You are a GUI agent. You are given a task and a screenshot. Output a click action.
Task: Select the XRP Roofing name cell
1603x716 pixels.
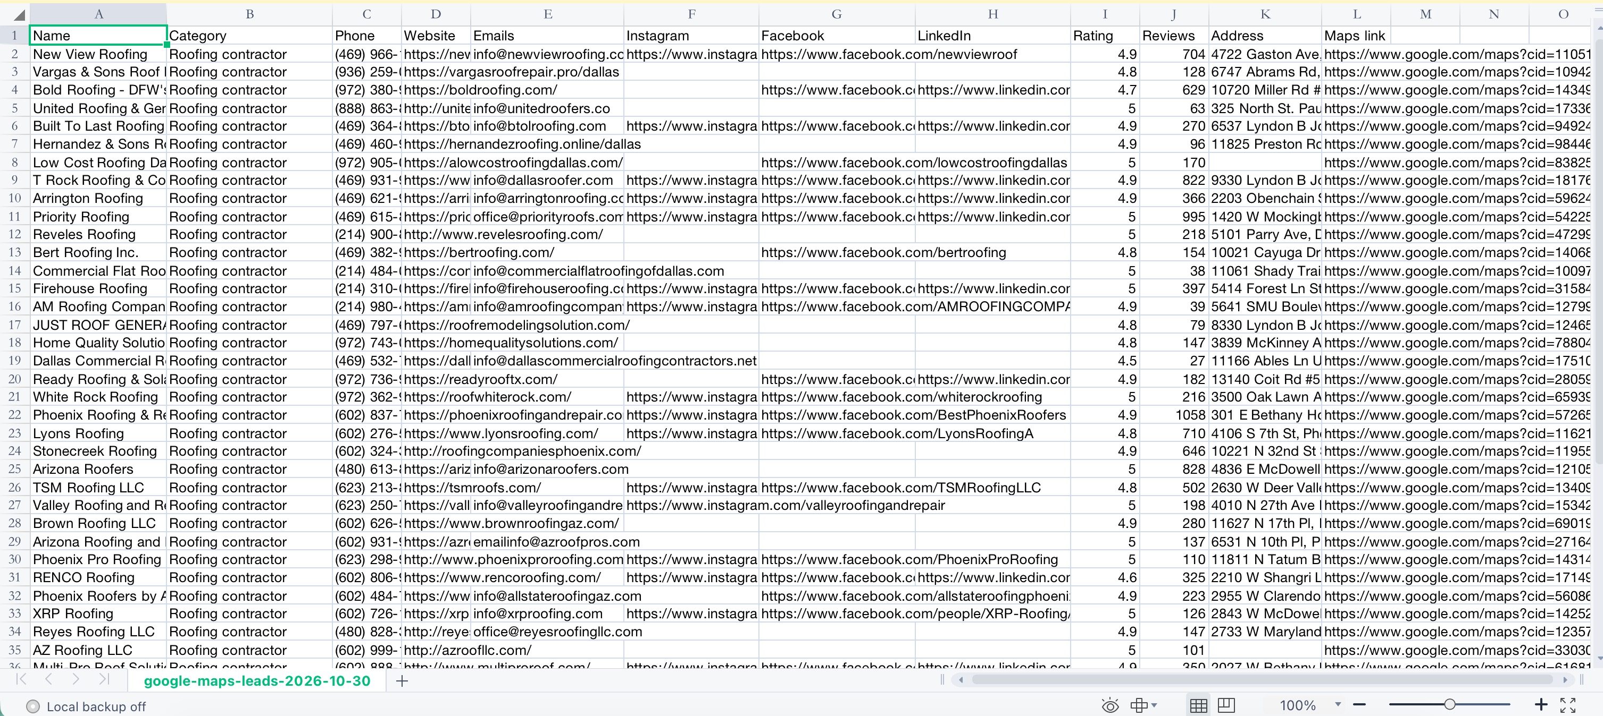[x=98, y=613]
